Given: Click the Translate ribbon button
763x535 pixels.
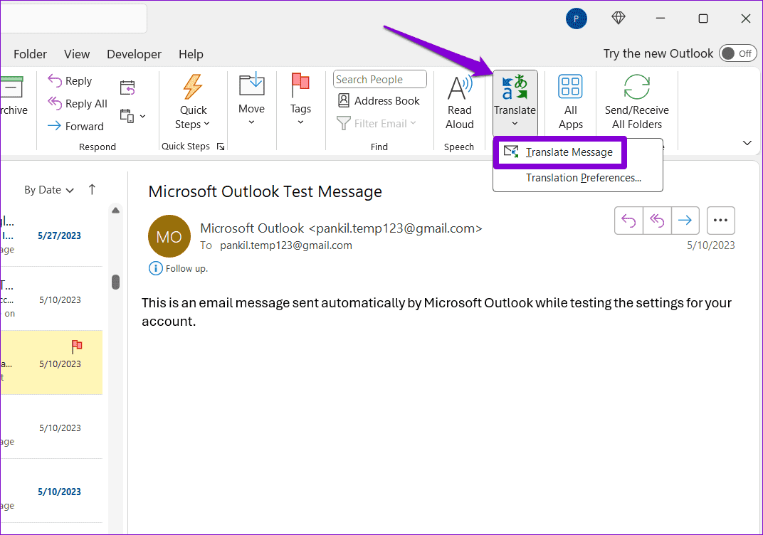Looking at the screenshot, I should tap(515, 102).
